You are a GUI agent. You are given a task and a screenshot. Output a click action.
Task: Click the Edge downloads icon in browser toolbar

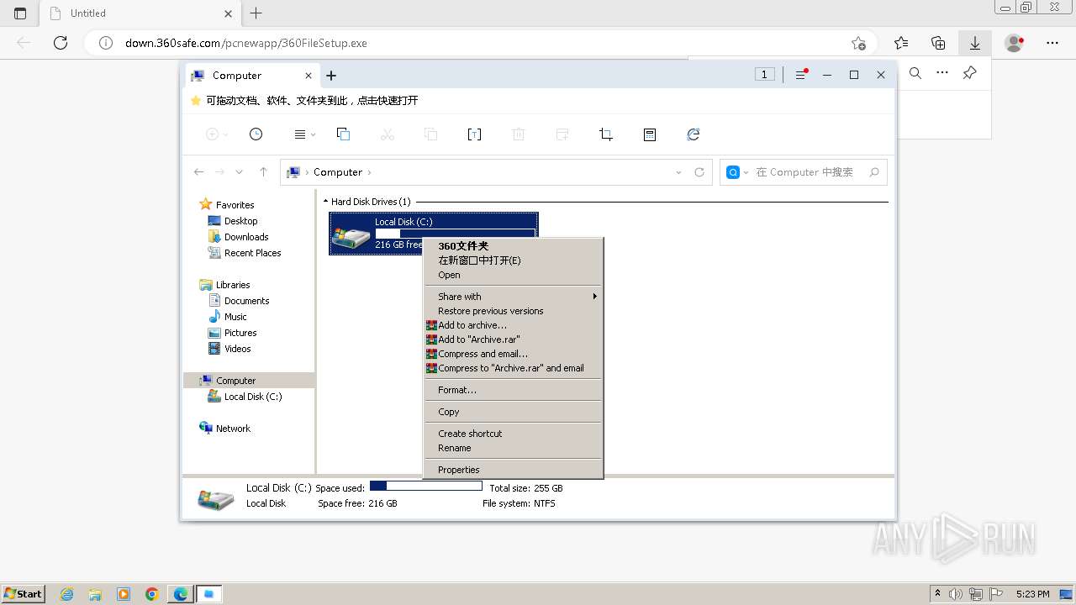[975, 43]
